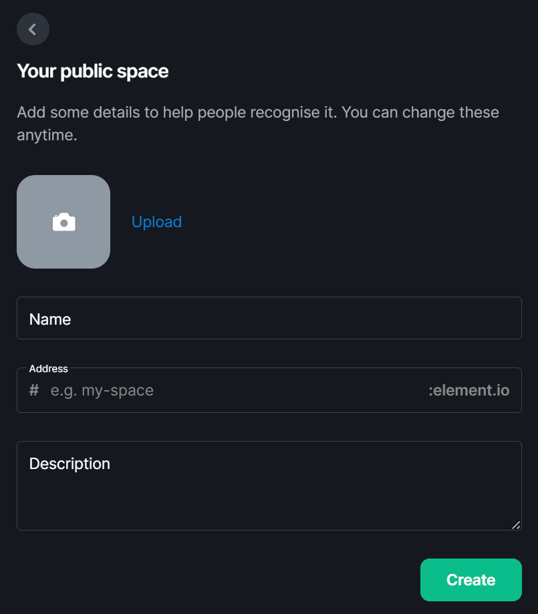
Task: Click the 'Add some details' helper text
Action: pyautogui.click(x=258, y=124)
